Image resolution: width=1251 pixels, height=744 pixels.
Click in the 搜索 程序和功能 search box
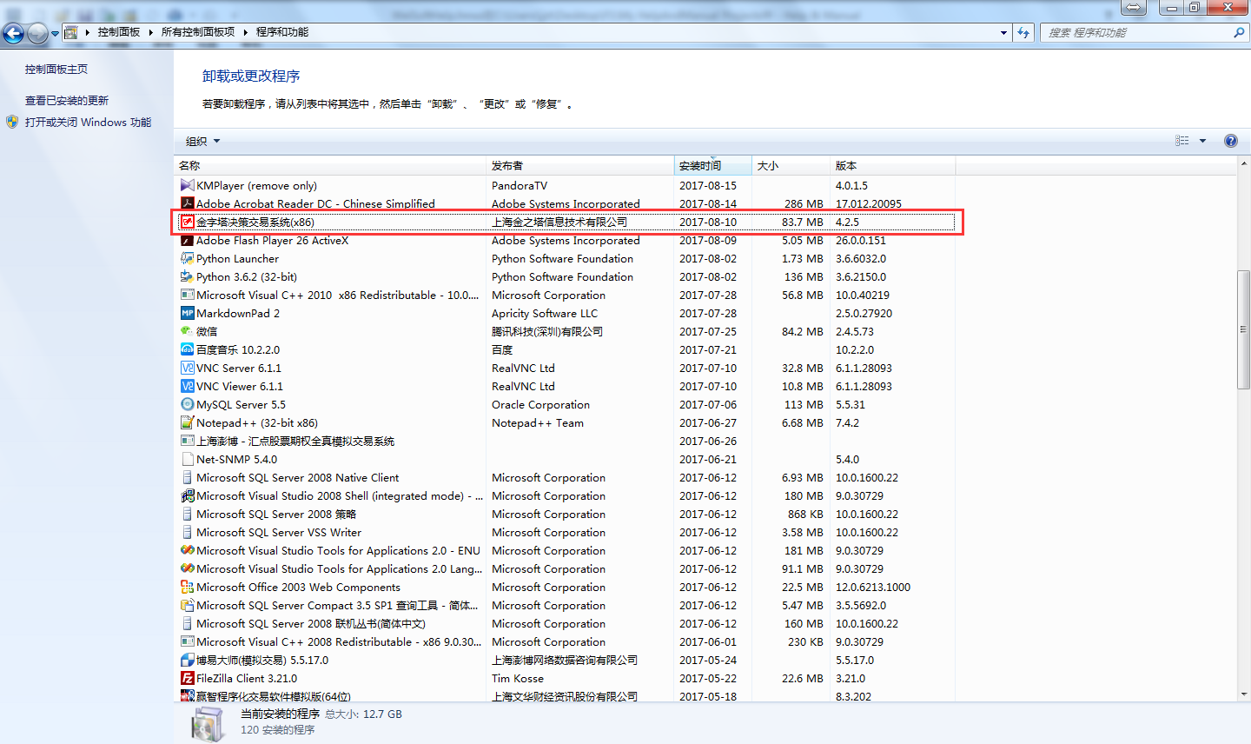(x=1135, y=32)
